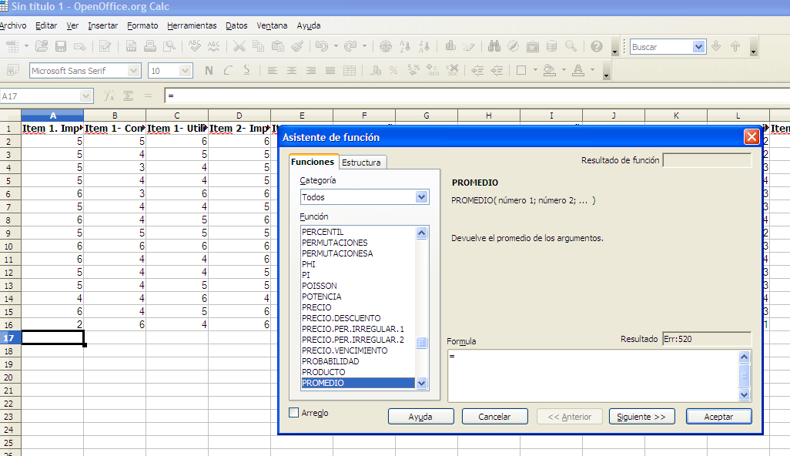This screenshot has height=456, width=790.
Task: Toggle italic (C) formatting
Action: [227, 71]
